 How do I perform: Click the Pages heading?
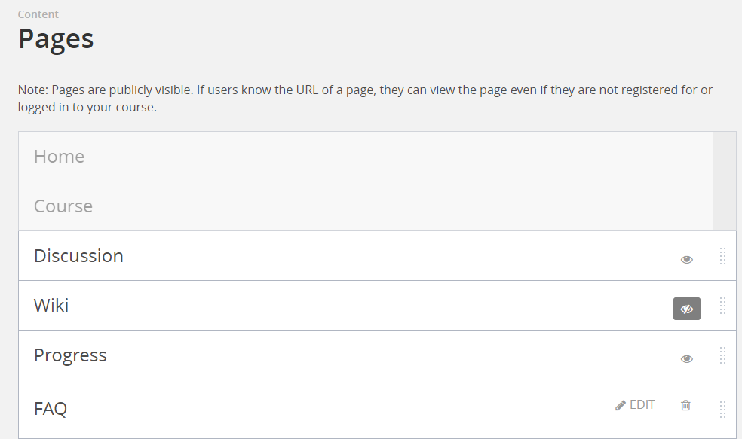pyautogui.click(x=55, y=38)
